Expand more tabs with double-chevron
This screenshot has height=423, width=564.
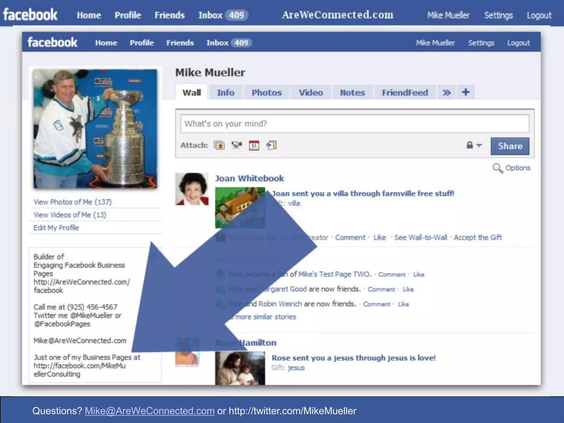446,93
